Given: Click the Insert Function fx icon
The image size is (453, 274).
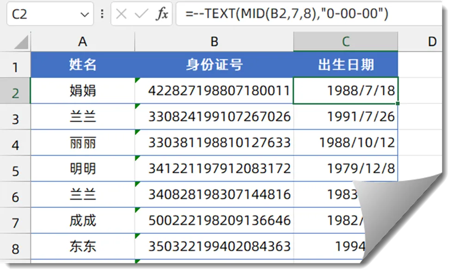Looking at the screenshot, I should coord(162,14).
